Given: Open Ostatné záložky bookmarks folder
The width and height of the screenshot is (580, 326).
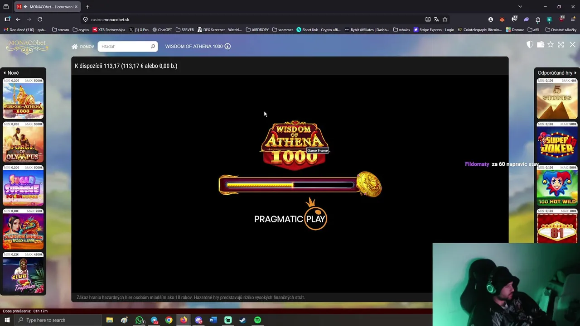Looking at the screenshot, I should tap(561, 30).
